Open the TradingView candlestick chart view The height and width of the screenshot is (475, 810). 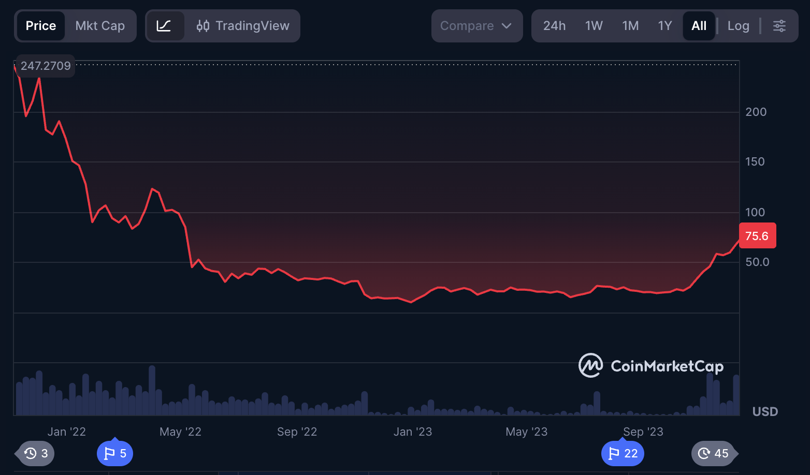[x=242, y=25]
